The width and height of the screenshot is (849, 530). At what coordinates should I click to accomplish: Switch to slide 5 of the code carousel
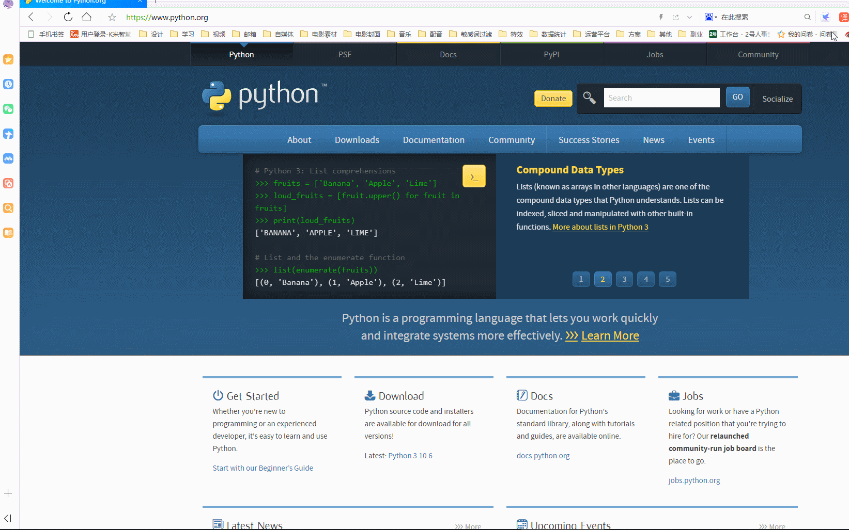pos(668,279)
